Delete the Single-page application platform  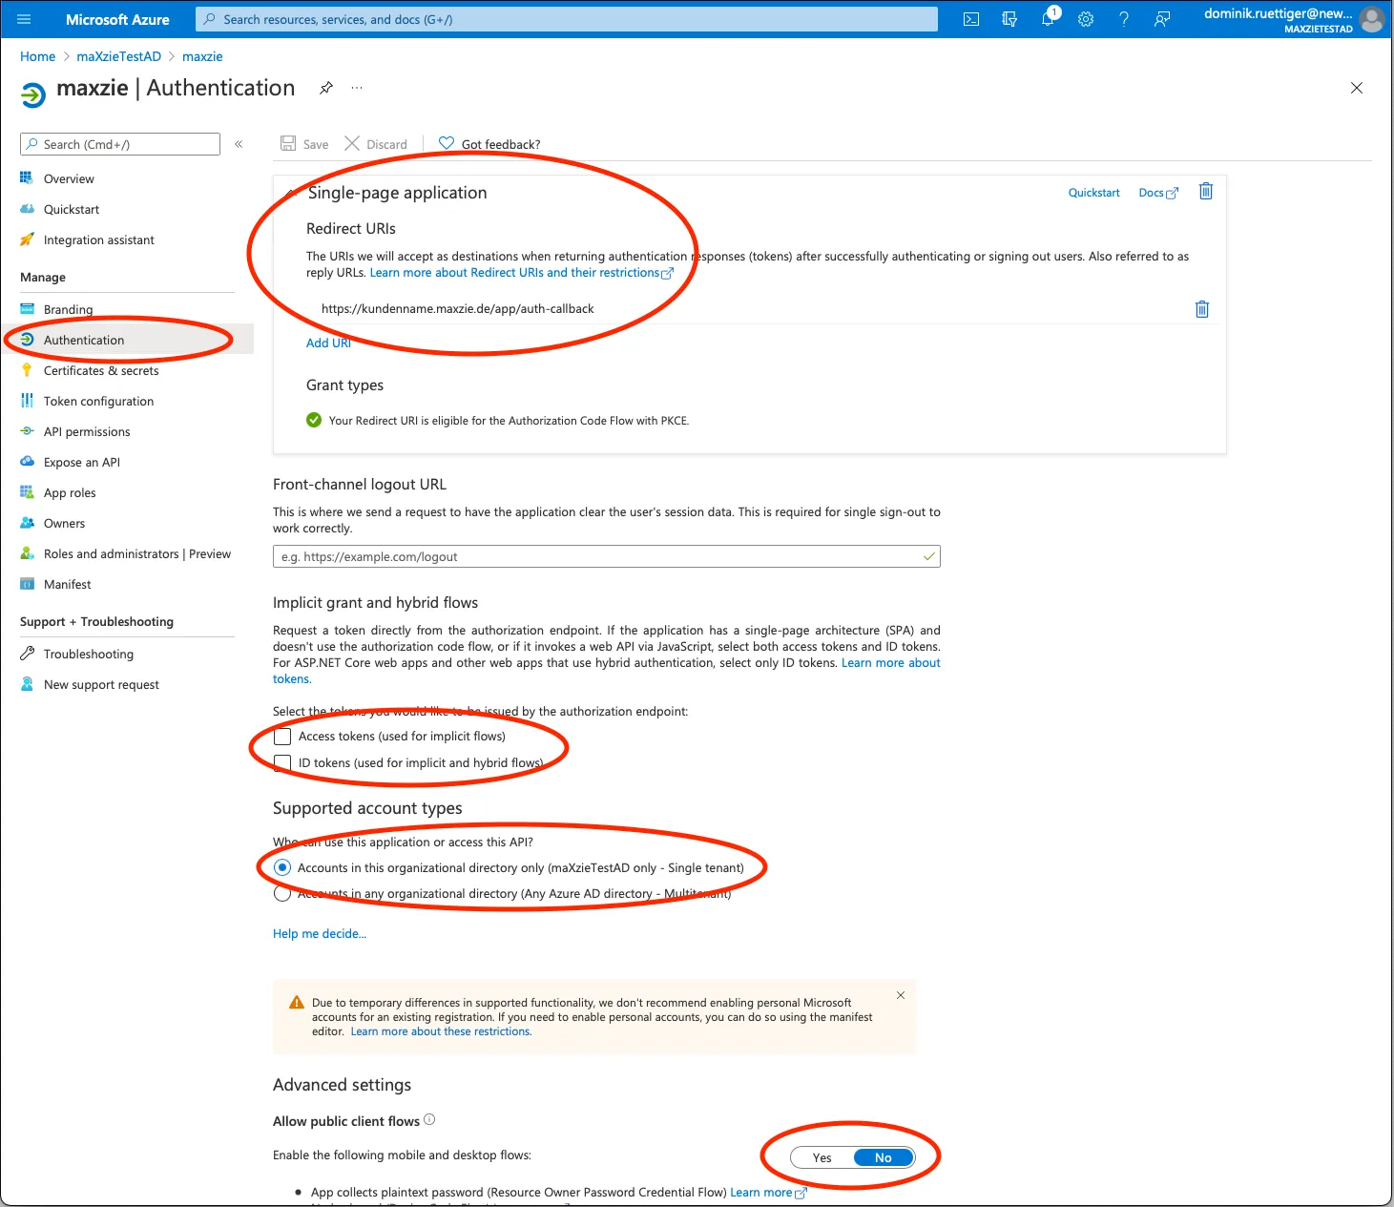1206,192
